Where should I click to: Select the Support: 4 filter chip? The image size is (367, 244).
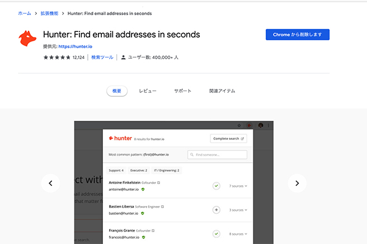[116, 171]
